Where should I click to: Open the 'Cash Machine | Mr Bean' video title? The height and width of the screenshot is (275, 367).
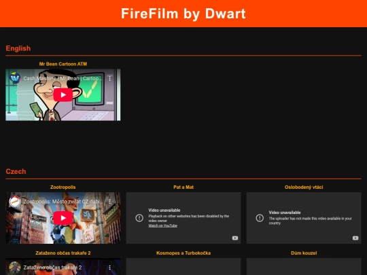click(x=63, y=78)
